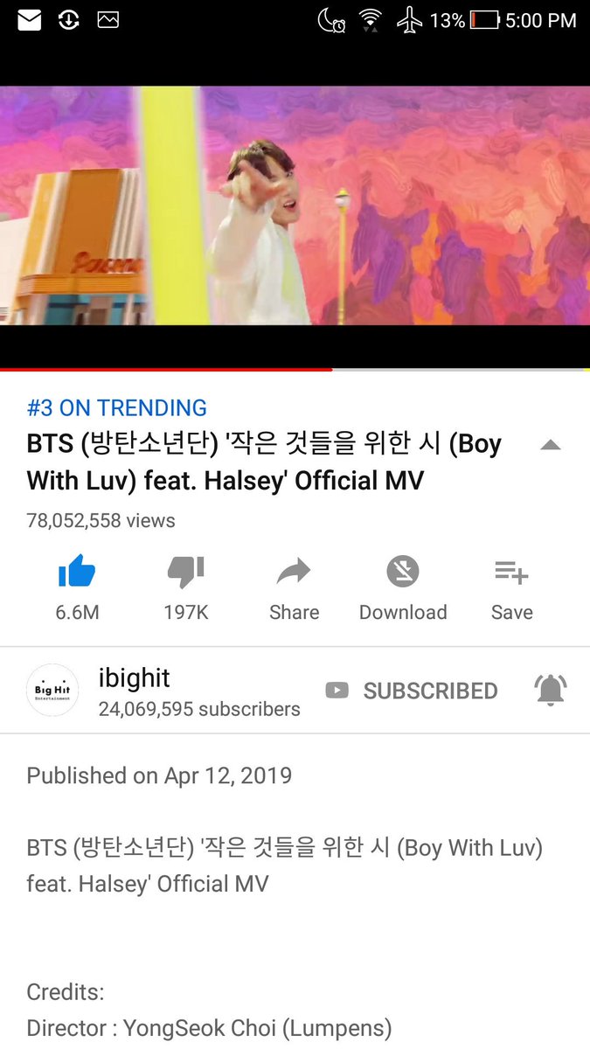Tap the battery indicator in status bar
Viewport: 590px width, 1049px height.
pos(484,19)
